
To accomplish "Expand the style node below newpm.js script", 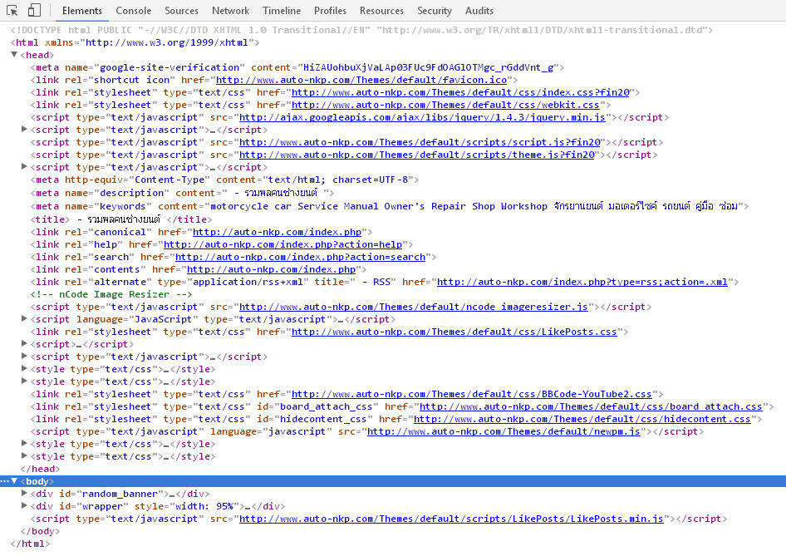I will click(x=24, y=444).
